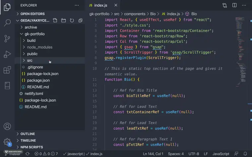Viewport: 252px width, 157px height.
Task: Click gsap.registerPlugin call on line 8
Action: tap(143, 58)
